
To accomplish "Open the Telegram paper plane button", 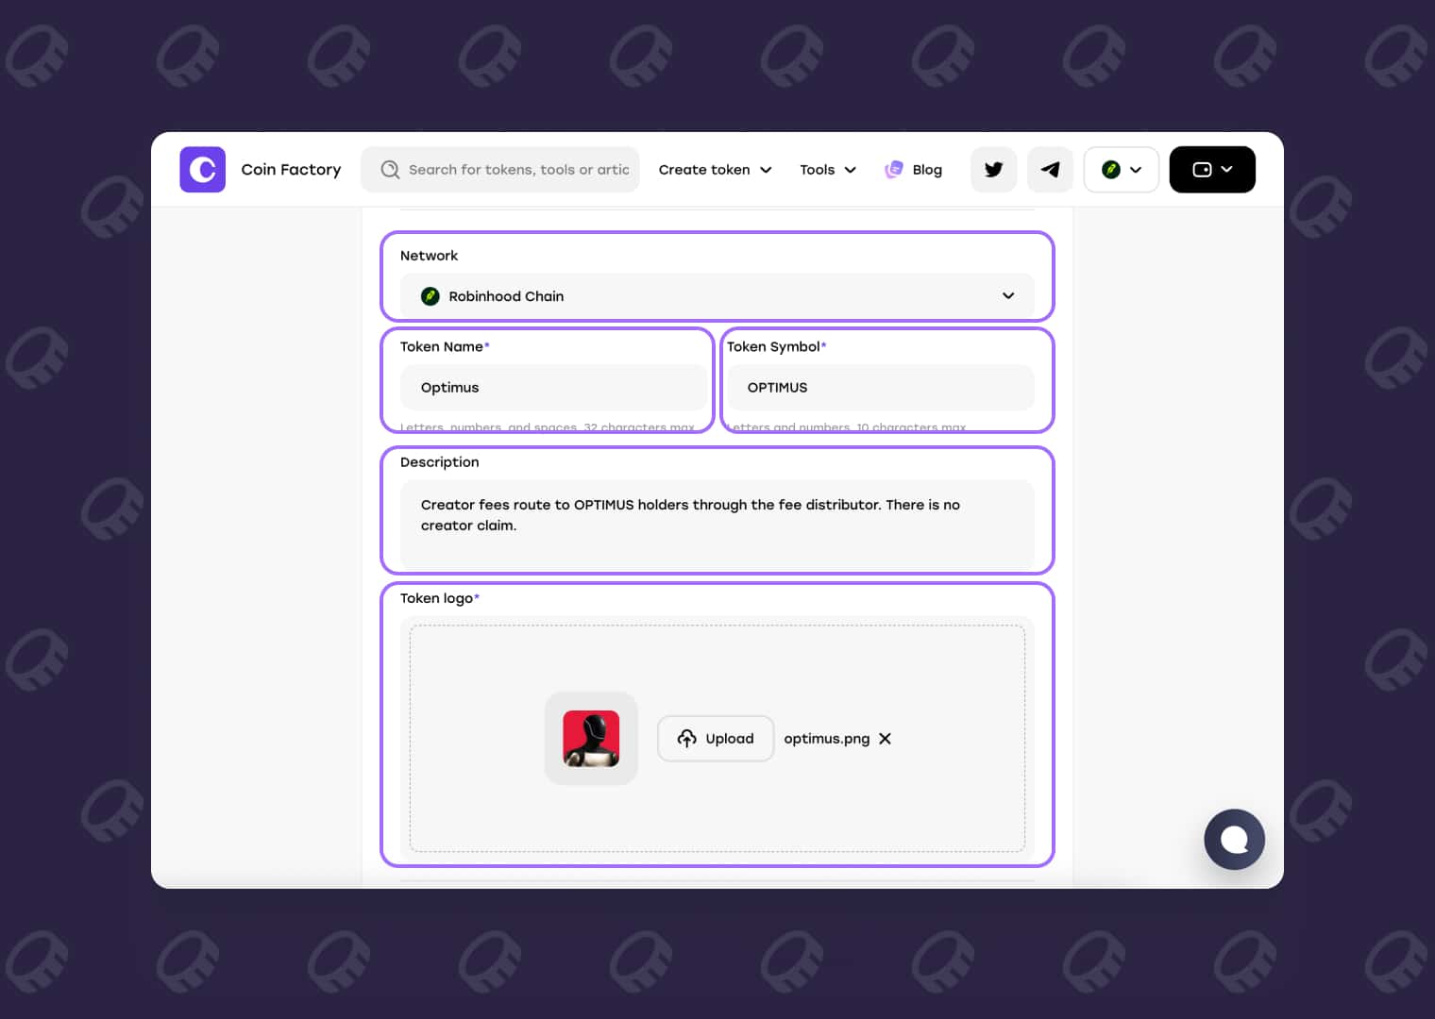I will (x=1050, y=170).
